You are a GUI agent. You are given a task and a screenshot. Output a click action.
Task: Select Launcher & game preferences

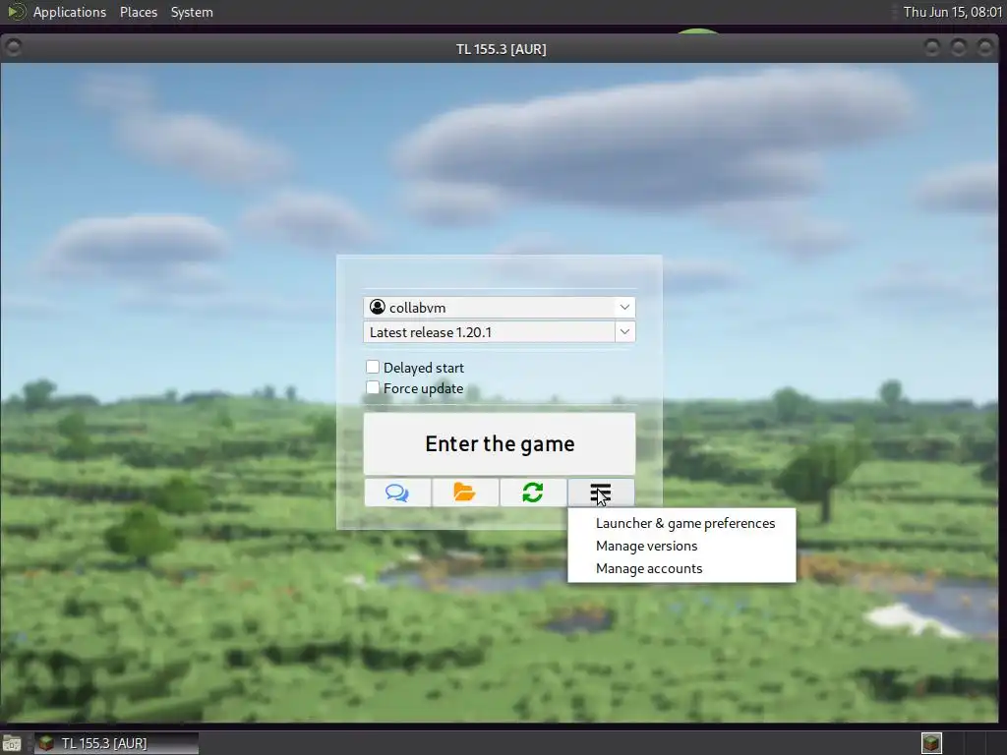(x=684, y=523)
